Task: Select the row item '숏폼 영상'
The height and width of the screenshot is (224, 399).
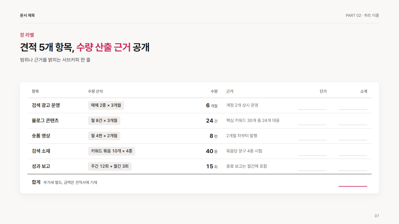Action: [x=41, y=136]
